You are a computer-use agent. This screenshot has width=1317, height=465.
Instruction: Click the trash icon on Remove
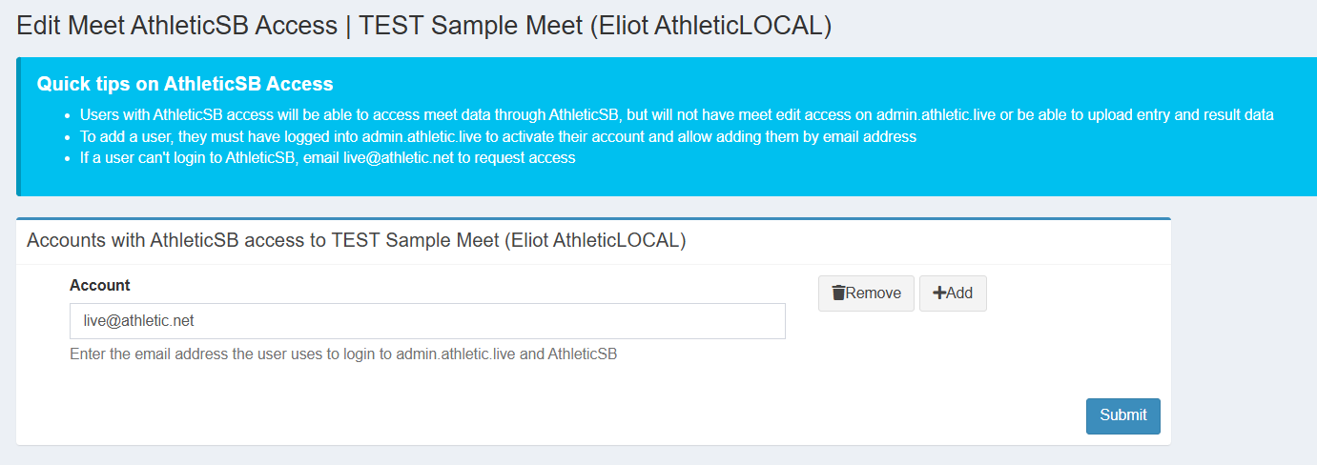point(838,293)
